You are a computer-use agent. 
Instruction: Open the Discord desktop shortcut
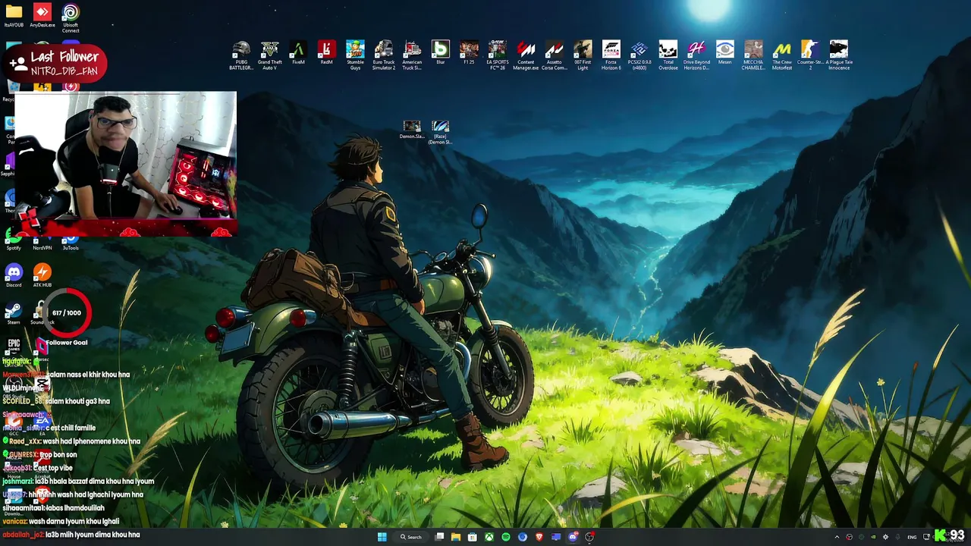coord(14,275)
